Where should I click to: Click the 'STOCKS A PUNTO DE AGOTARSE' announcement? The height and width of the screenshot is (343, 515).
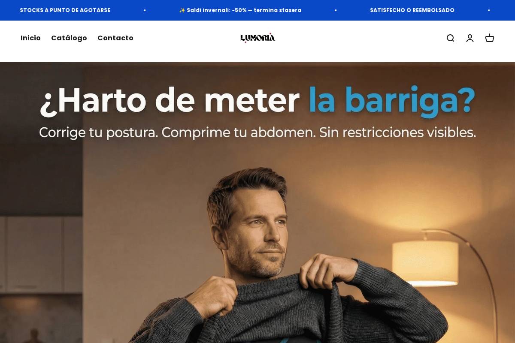tap(65, 10)
